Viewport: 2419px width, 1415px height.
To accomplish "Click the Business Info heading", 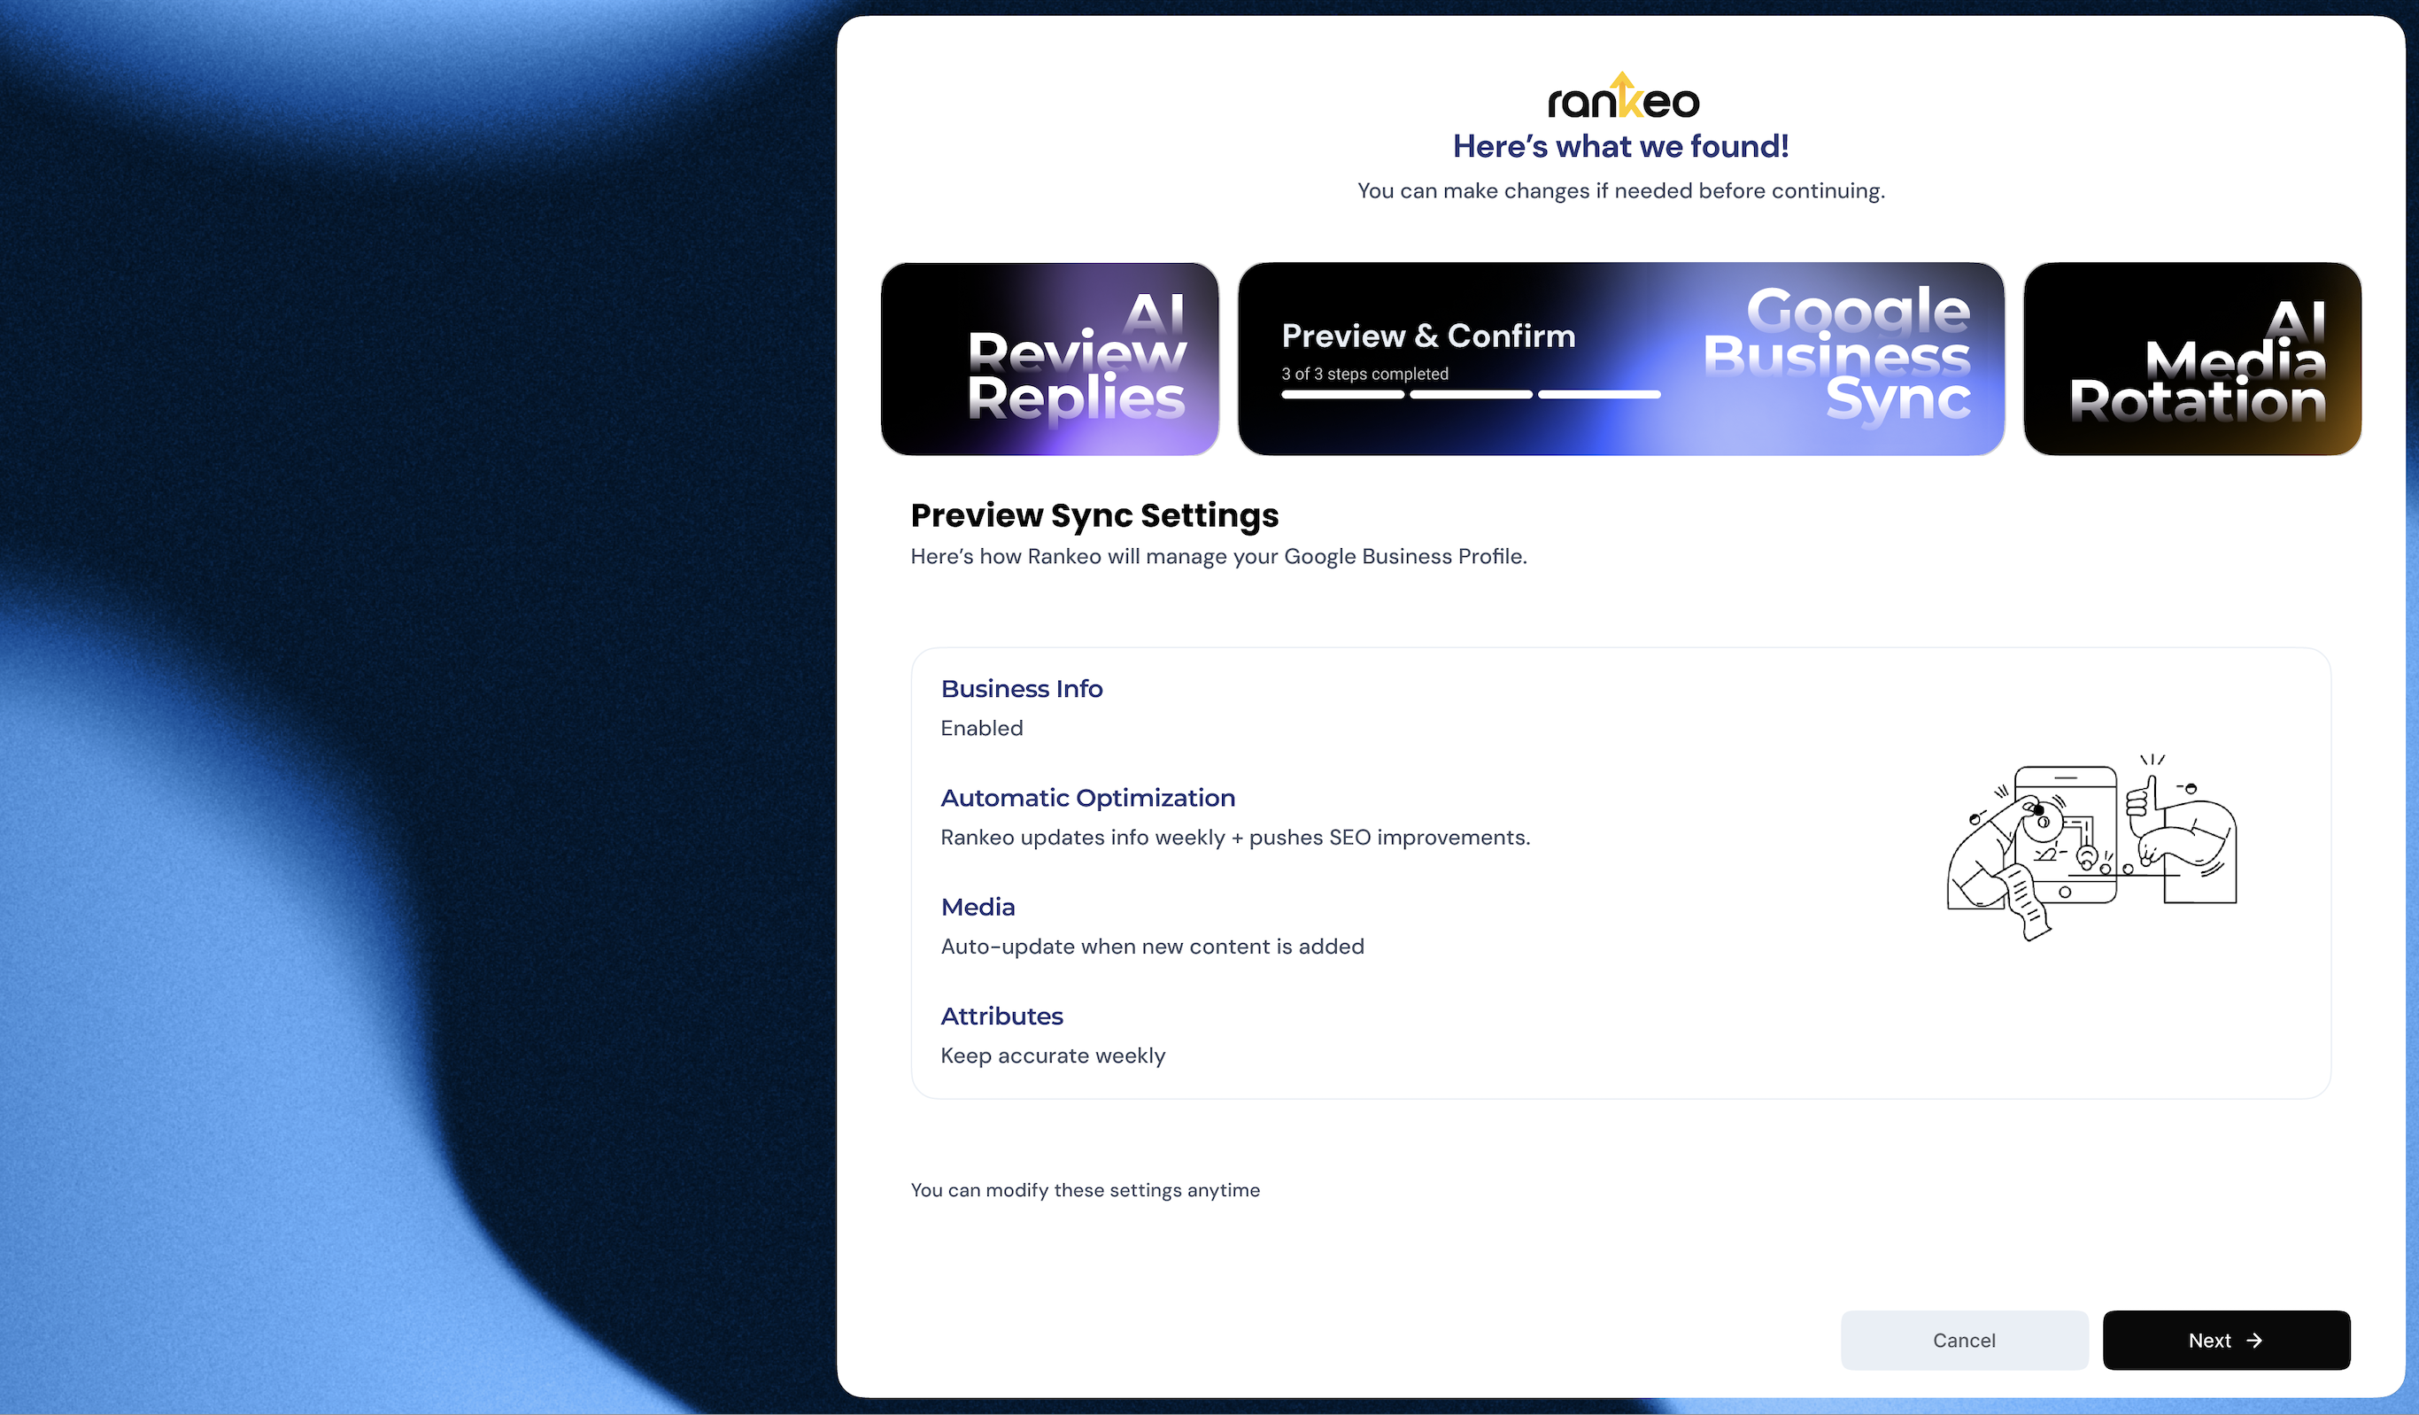I will click(1022, 688).
